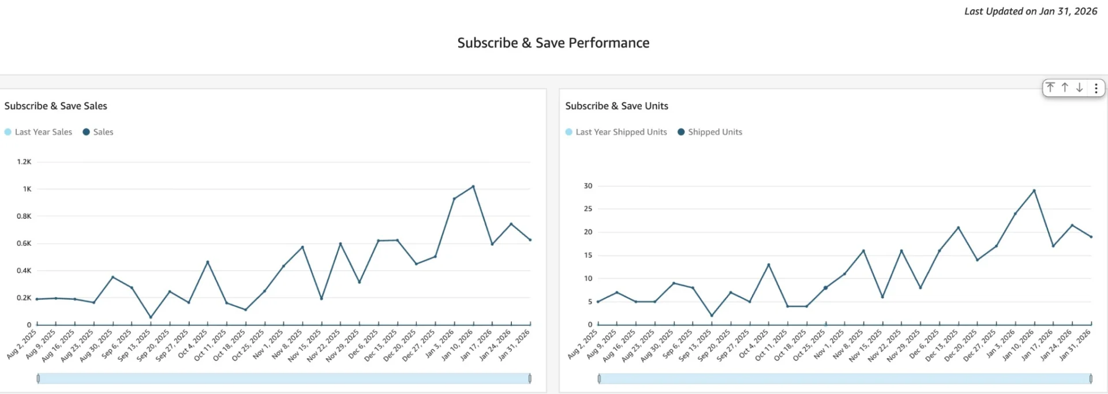
Task: Click the Jan 10, 2026 peak Sales point
Action: (x=473, y=186)
